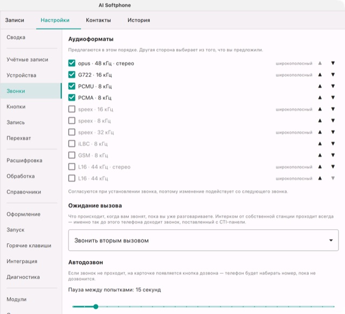This screenshot has width=345, height=314.
Task: Check the iLBC 8 кГц codec
Action: [x=72, y=144]
